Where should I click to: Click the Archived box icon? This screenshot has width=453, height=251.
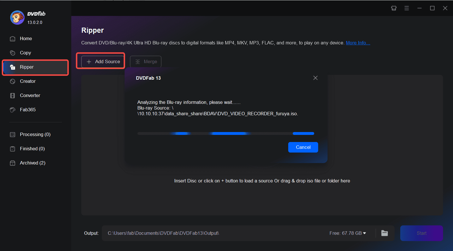tap(13, 163)
